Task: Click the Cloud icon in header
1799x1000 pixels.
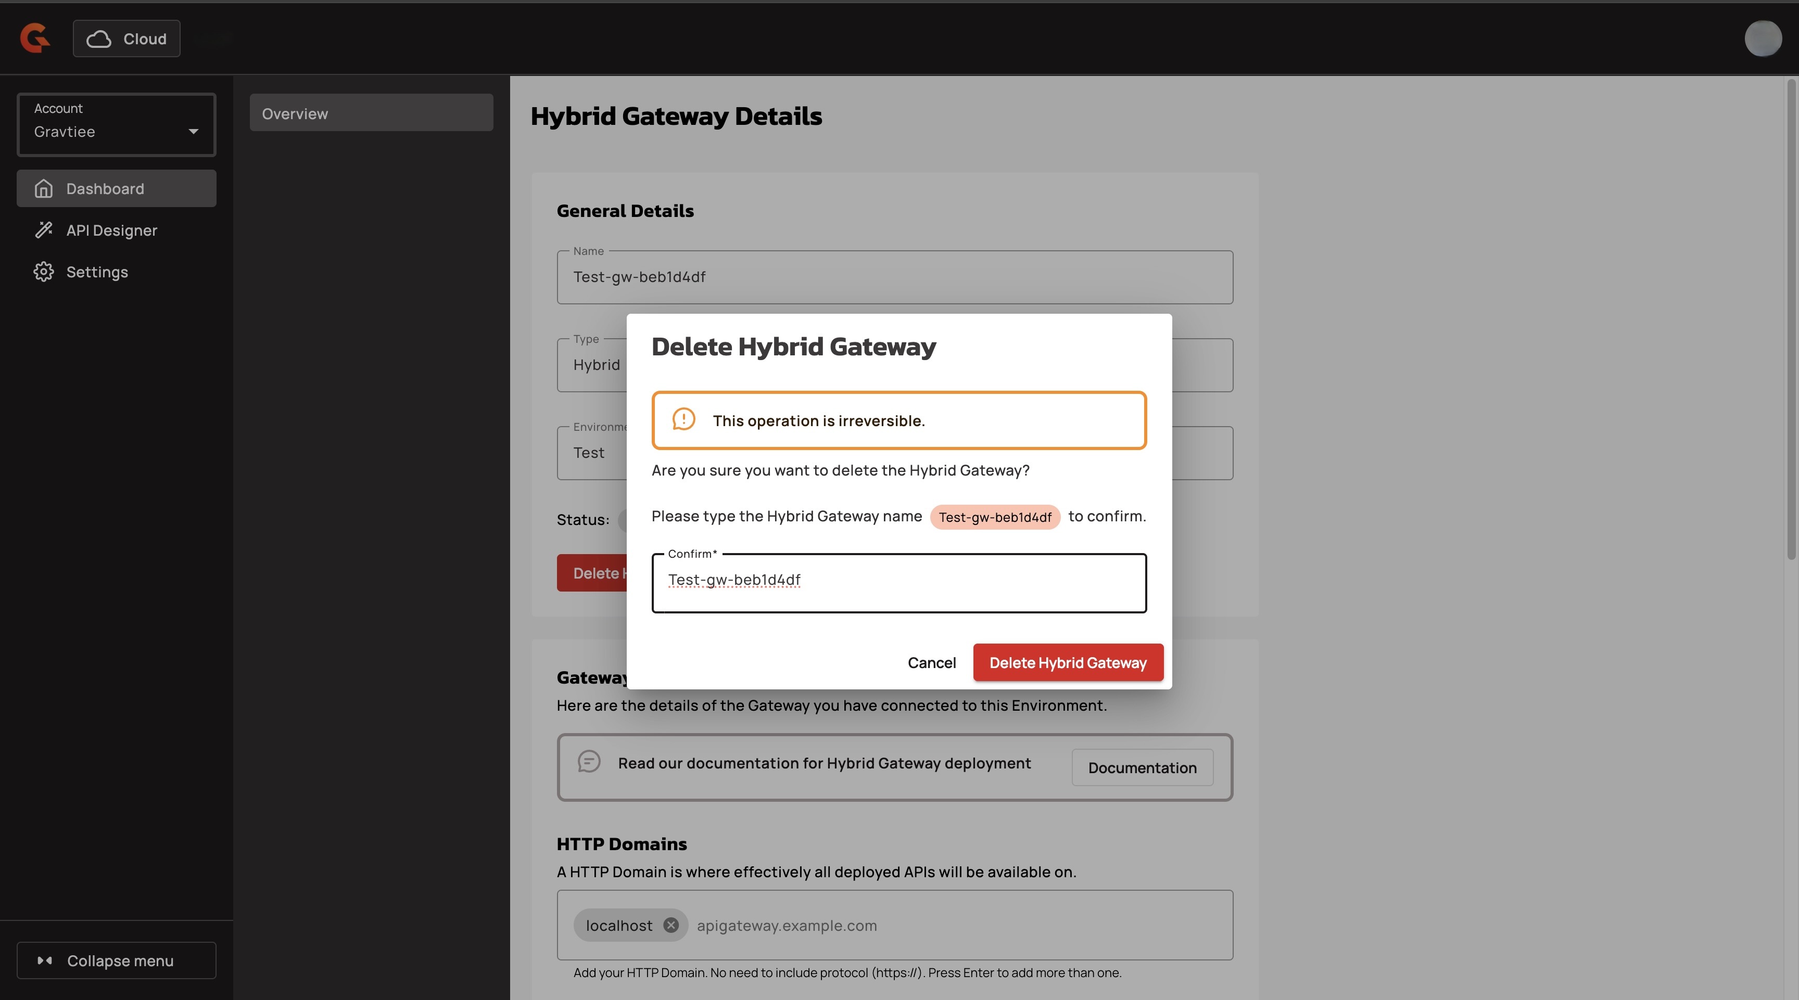Action: [x=98, y=39]
